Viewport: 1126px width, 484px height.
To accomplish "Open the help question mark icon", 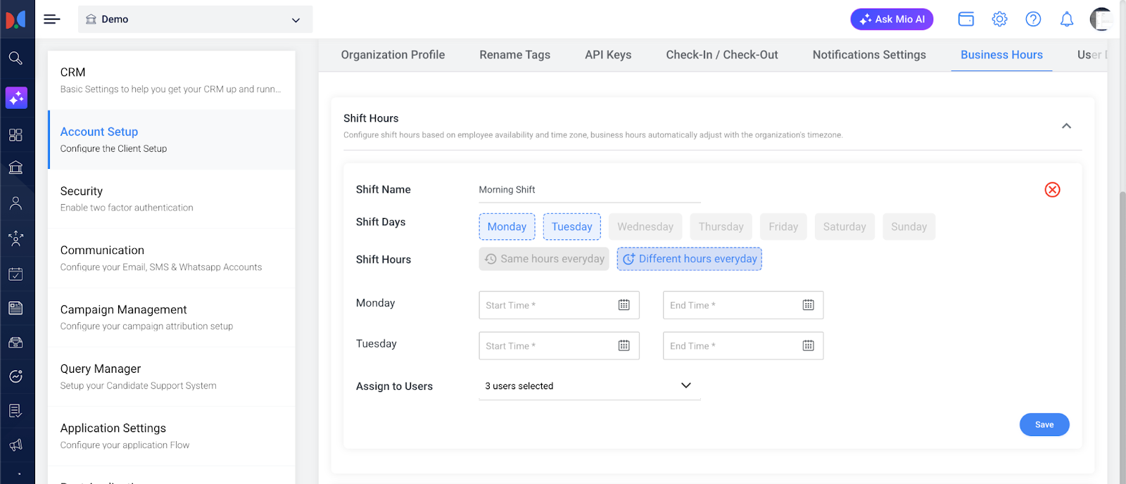I will (1032, 20).
